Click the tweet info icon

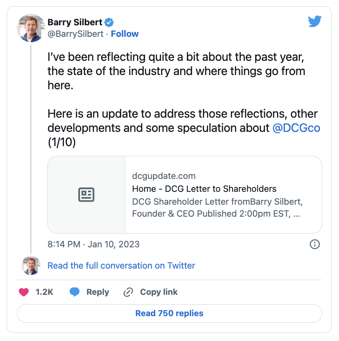(x=315, y=244)
